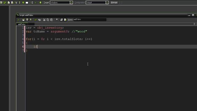Click the green plus icon in main toolbar

tap(35, 2)
